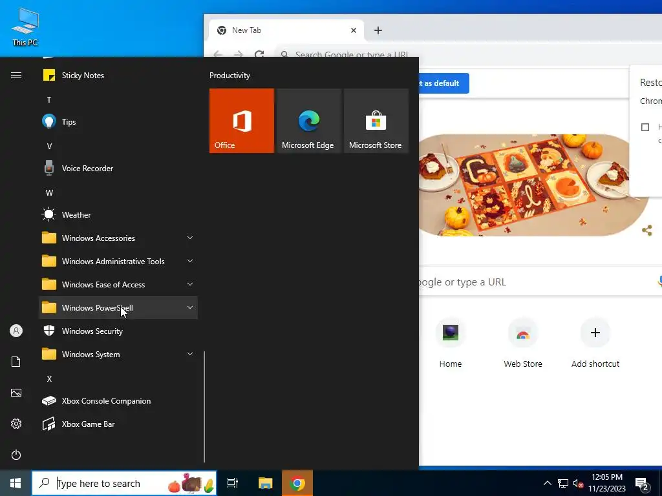Open Sticky Notes from the app list
The height and width of the screenshot is (496, 662).
click(x=118, y=76)
